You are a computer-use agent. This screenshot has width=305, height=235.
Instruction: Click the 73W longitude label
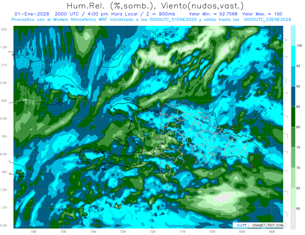(123, 231)
